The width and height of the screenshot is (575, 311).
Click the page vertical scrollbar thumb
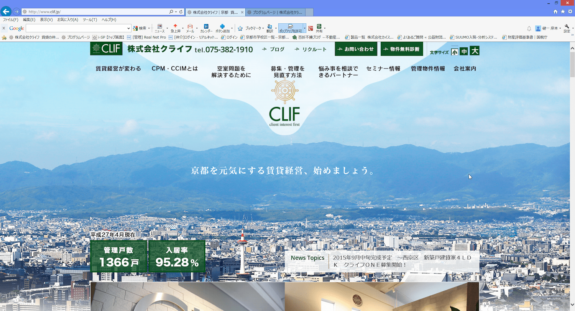click(x=572, y=64)
